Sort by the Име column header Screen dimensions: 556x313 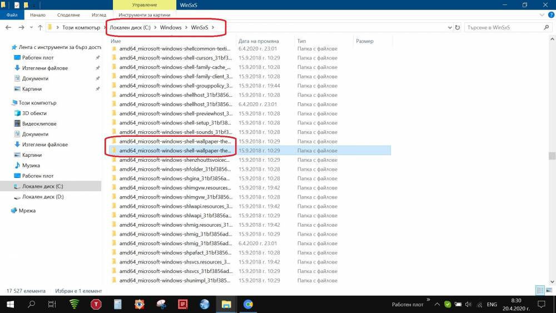116,41
